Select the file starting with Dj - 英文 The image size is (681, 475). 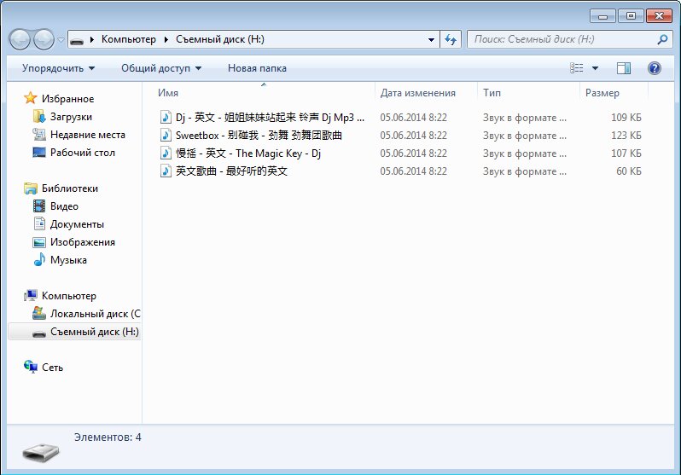click(271, 117)
